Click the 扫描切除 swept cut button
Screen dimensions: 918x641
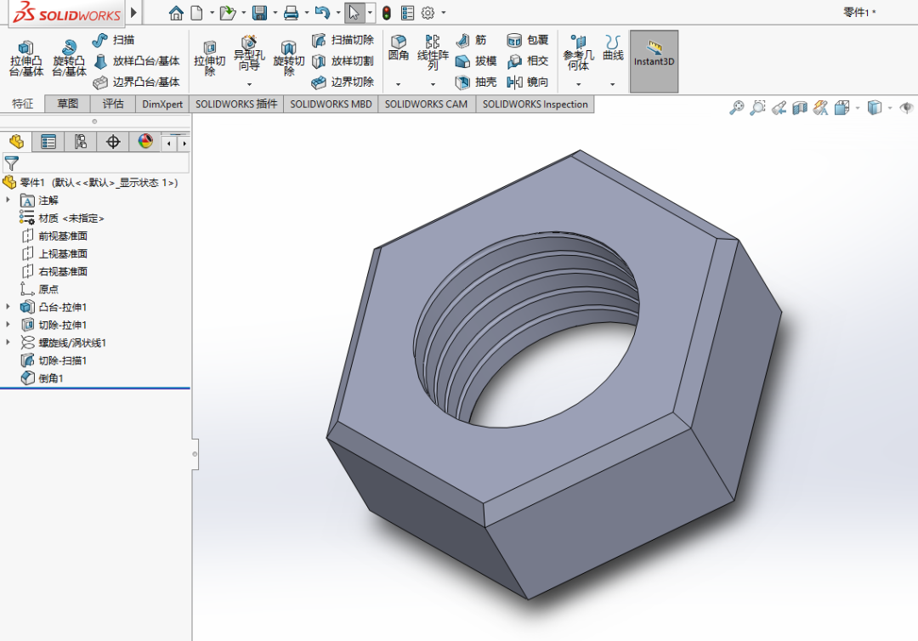pos(343,40)
